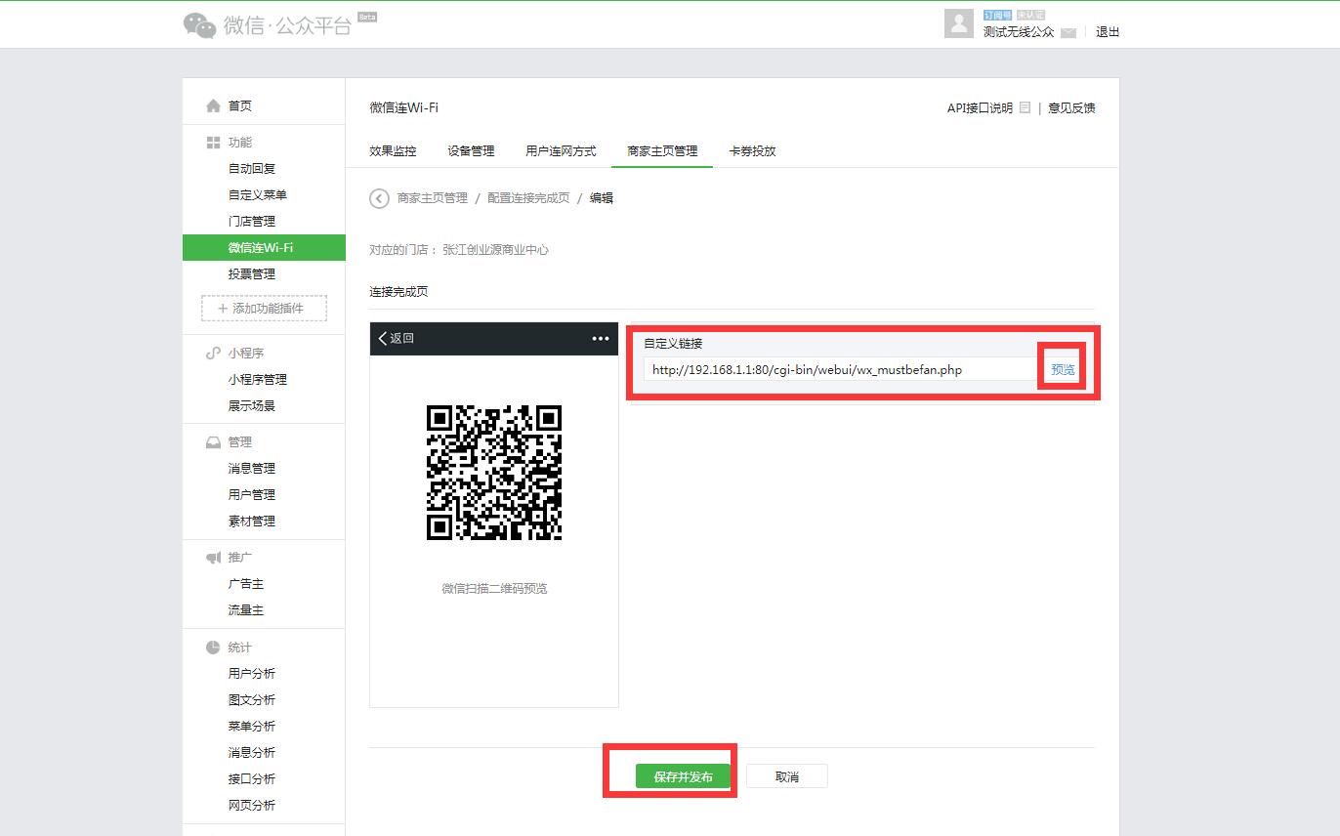
Task: Click the 管理 inbox icon in the sidebar
Action: click(213, 442)
